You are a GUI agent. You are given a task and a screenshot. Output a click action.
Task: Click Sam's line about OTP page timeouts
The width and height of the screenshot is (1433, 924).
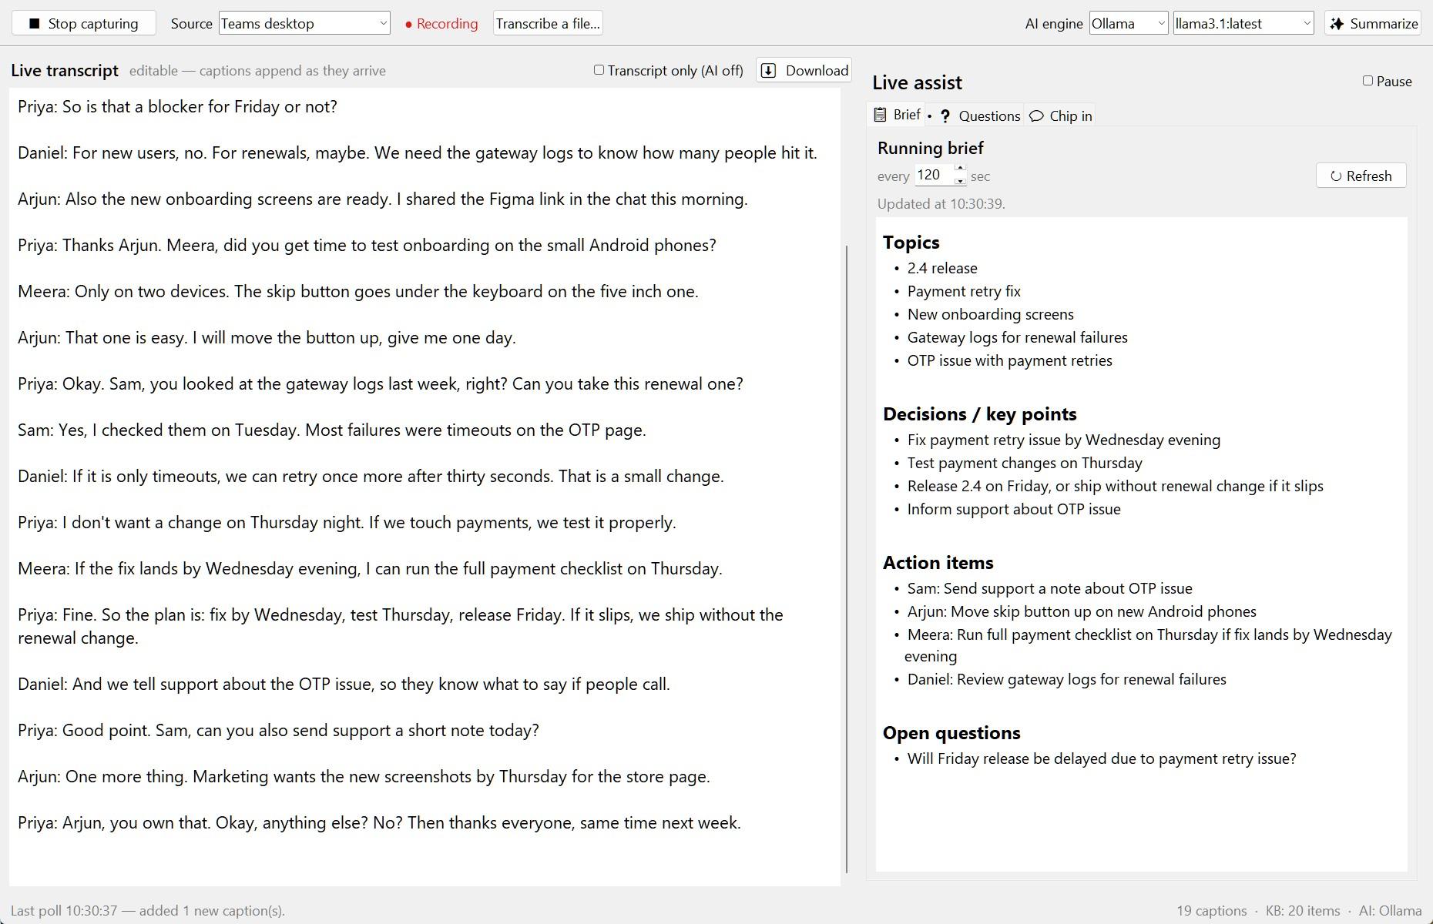click(x=332, y=430)
